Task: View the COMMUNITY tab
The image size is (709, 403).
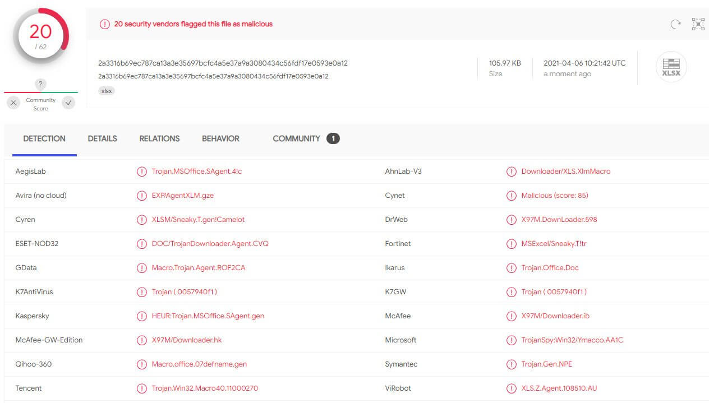Action: tap(306, 138)
